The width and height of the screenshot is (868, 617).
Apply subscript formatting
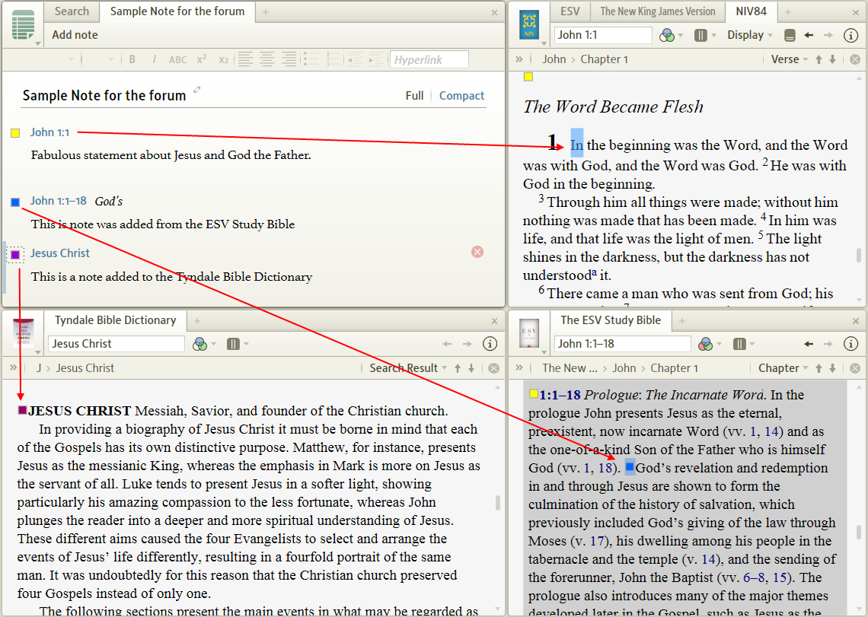click(x=223, y=59)
